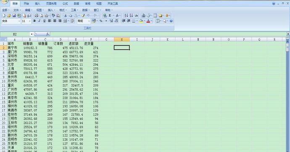Click the Align Right icon
Screen dimensions: 290x152
(60, 21)
